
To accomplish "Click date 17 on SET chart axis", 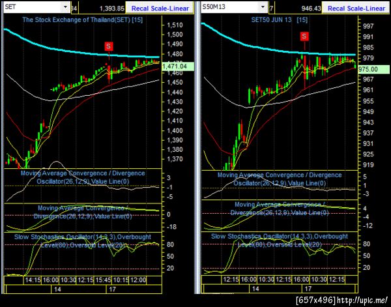I will (112, 289).
